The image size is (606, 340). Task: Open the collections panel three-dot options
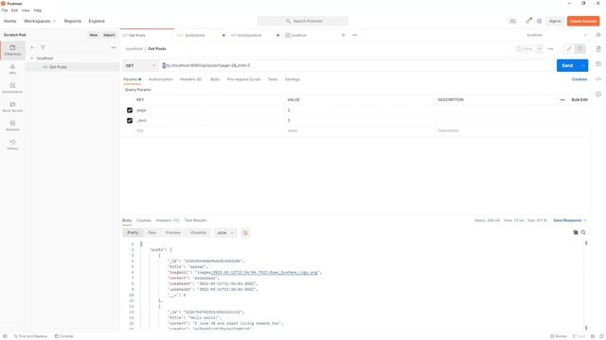[114, 47]
